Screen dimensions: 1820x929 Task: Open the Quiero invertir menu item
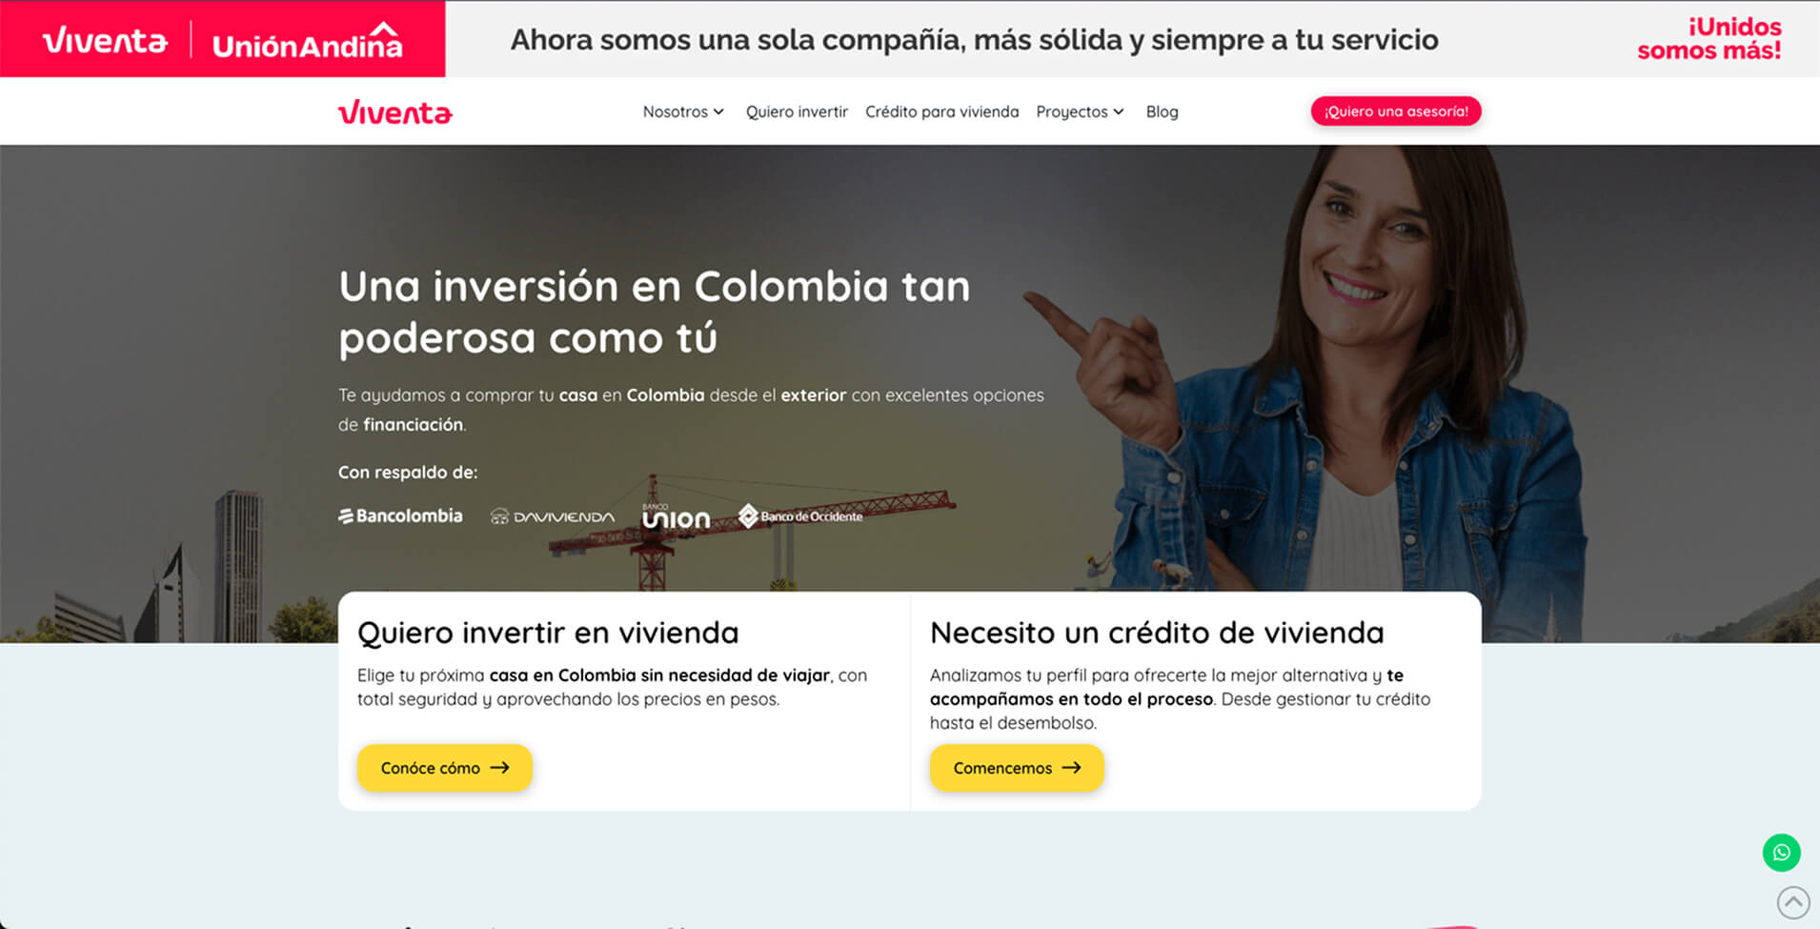point(797,111)
